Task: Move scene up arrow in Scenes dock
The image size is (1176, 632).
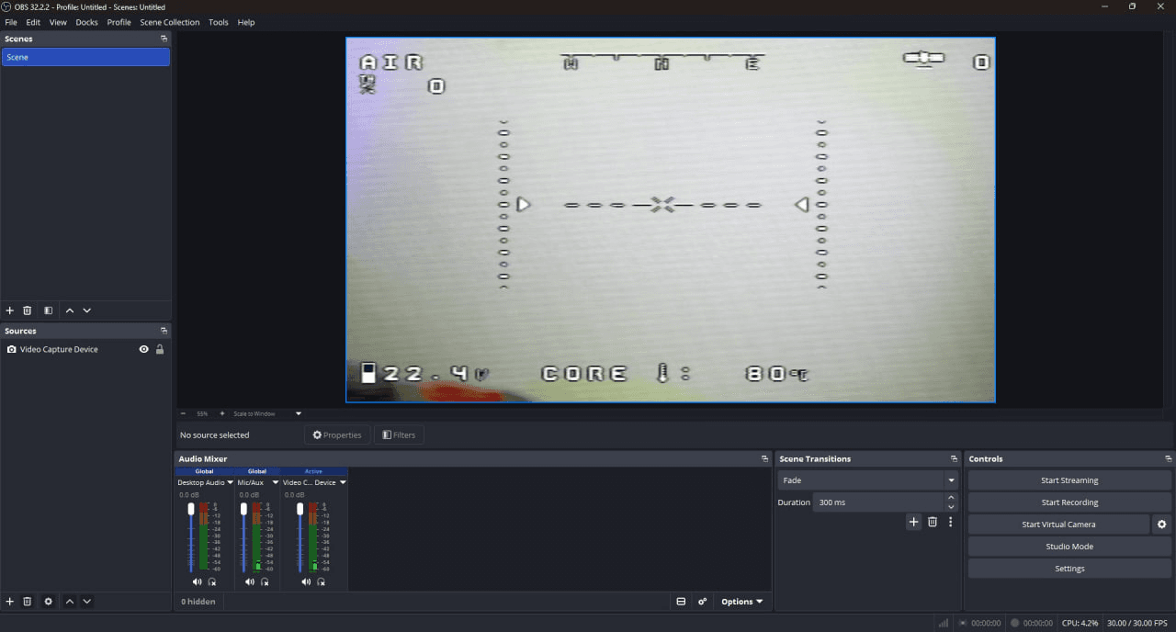Action: tap(70, 310)
